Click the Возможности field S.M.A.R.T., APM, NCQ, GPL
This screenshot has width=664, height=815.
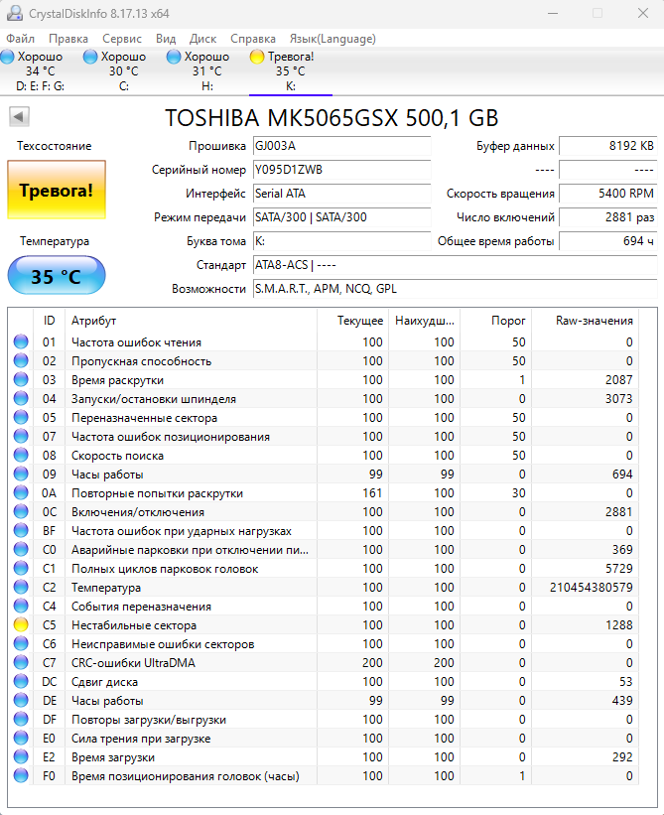click(456, 289)
